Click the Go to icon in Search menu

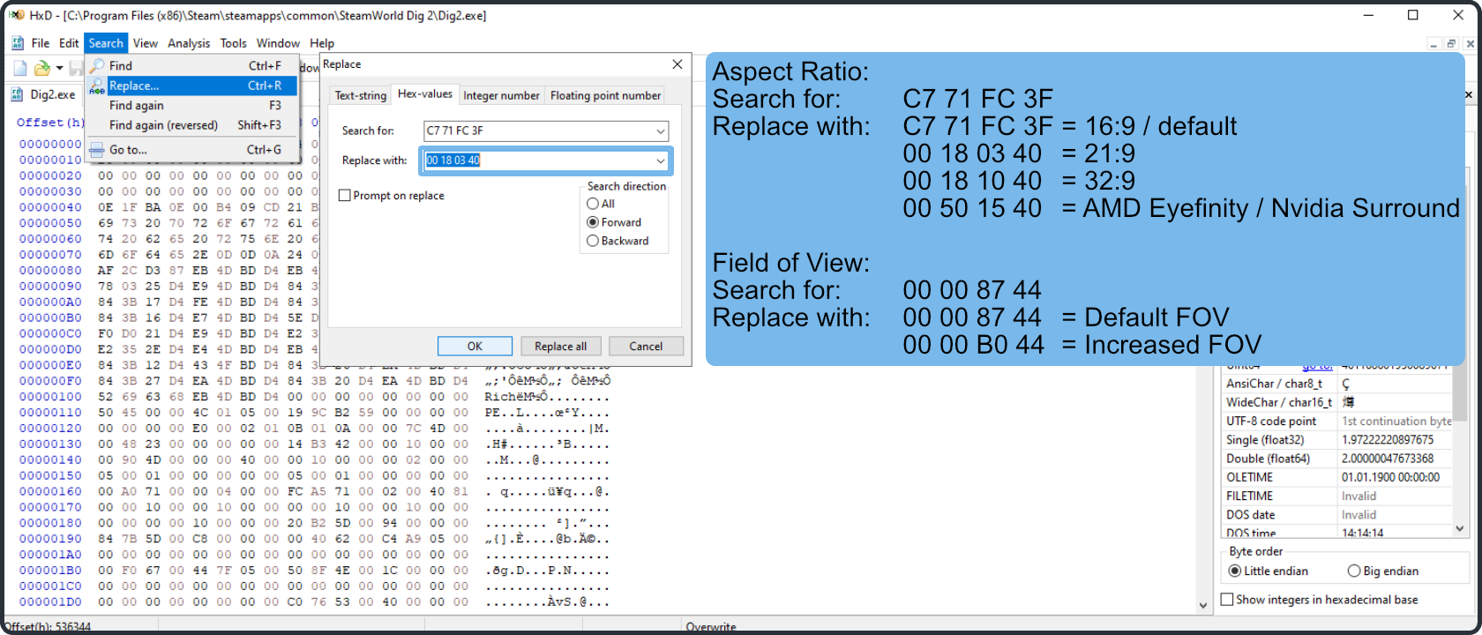97,150
